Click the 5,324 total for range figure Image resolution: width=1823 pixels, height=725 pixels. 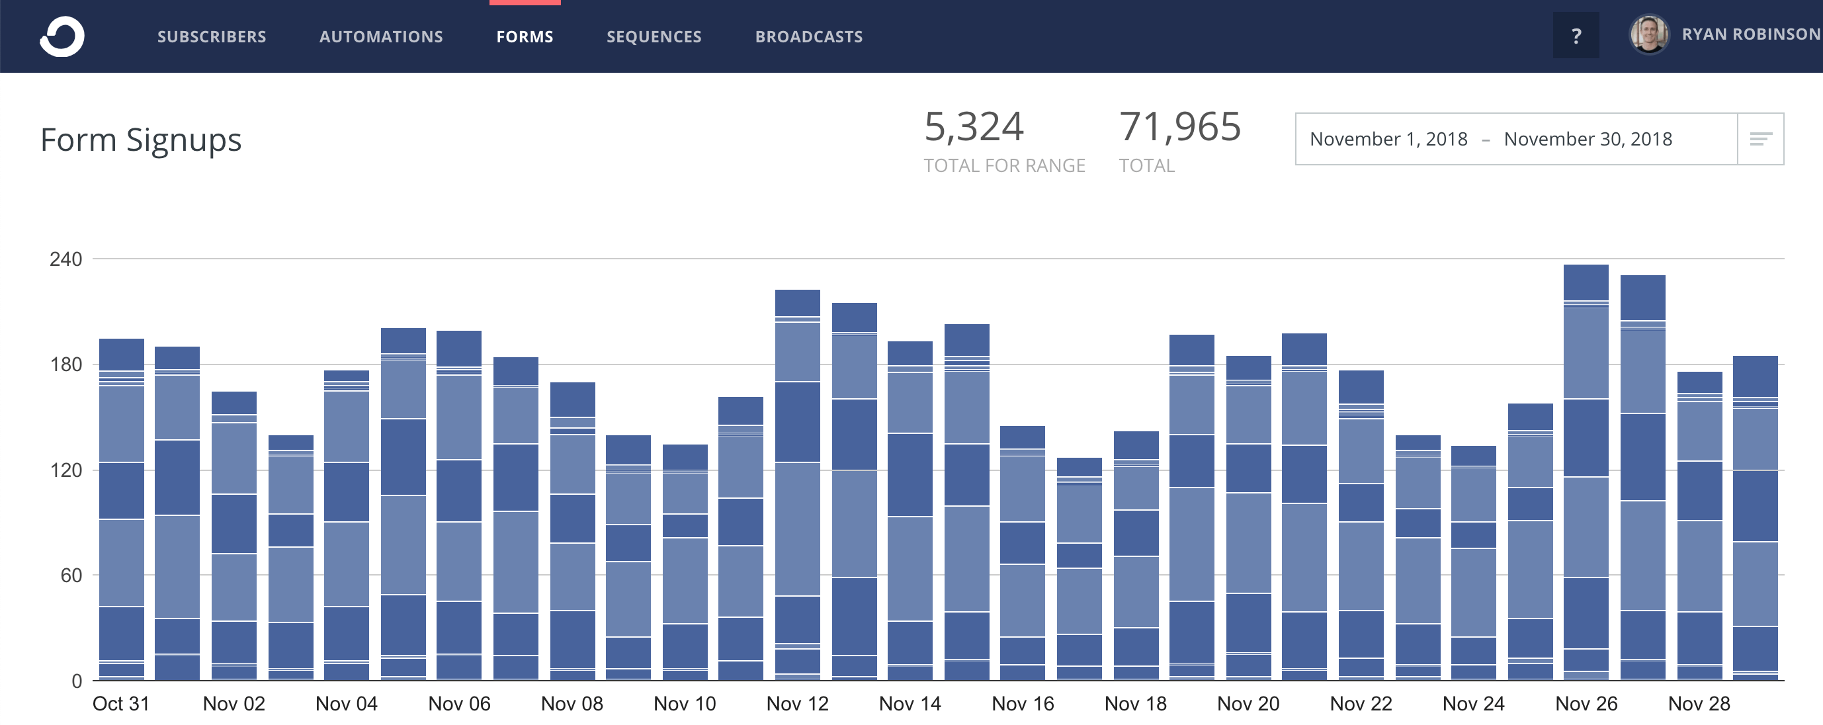coord(973,127)
